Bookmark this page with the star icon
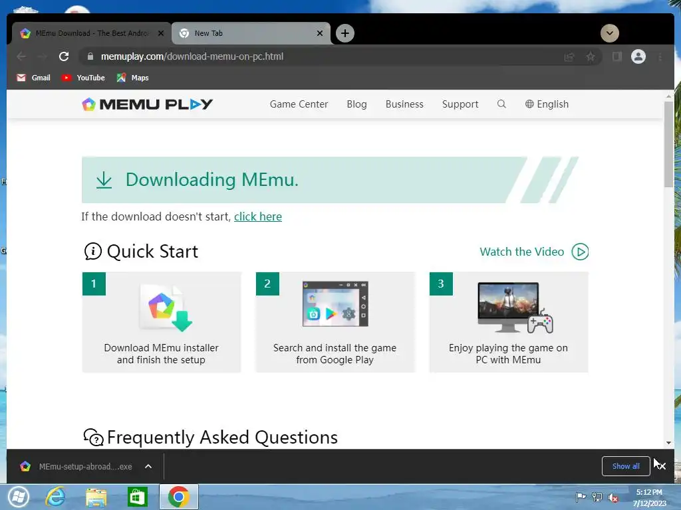This screenshot has height=510, width=681. (x=591, y=56)
